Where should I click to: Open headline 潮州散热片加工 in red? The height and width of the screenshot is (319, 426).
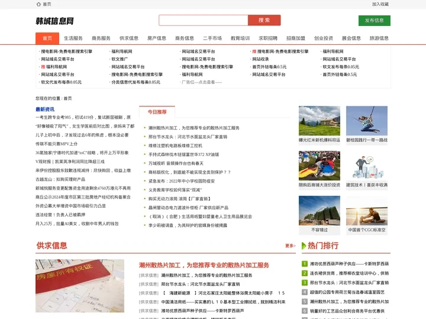tap(204, 265)
